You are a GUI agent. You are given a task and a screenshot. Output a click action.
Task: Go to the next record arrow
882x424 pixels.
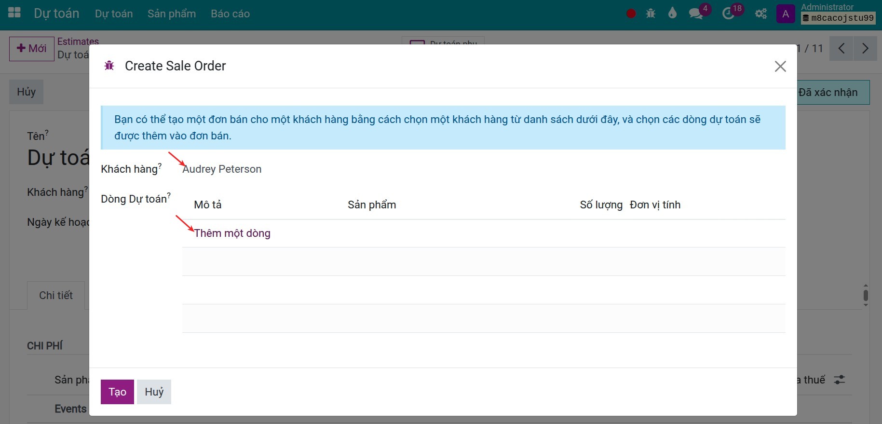tap(865, 48)
